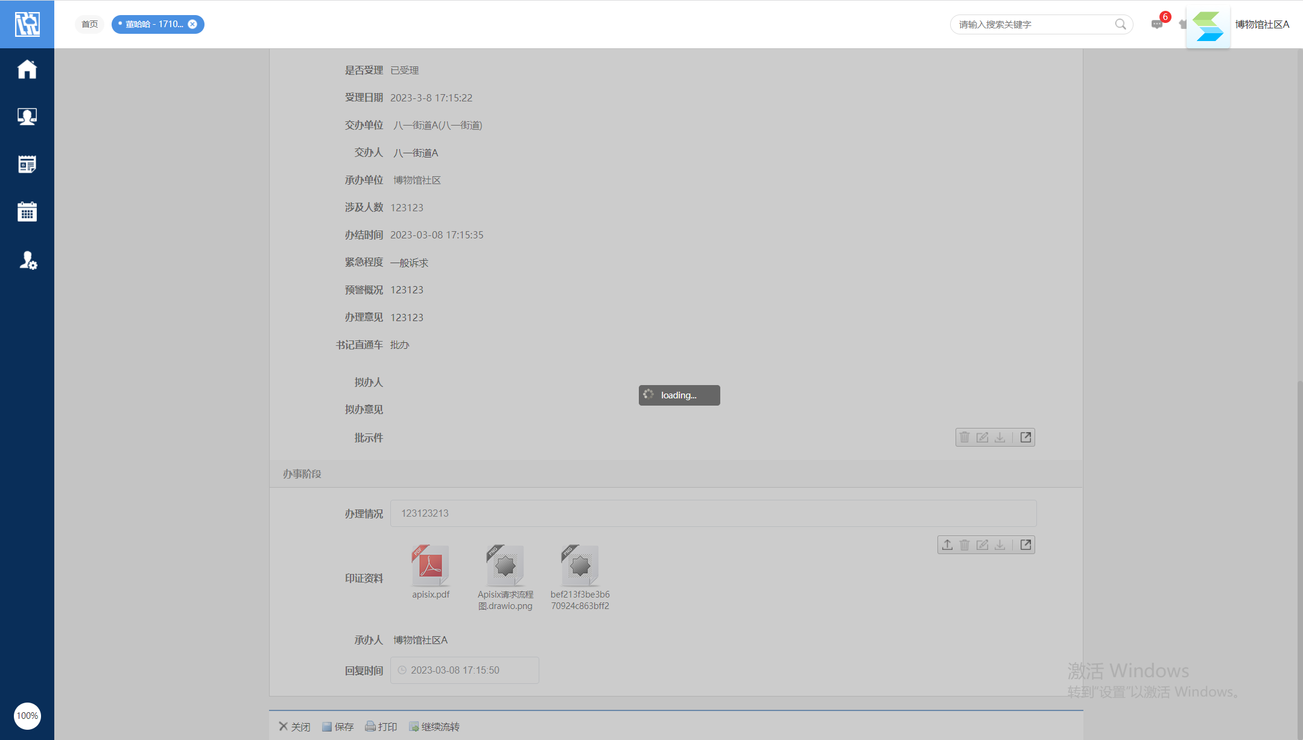The width and height of the screenshot is (1303, 740).
Task: Click the 继续流转 button
Action: click(x=434, y=727)
